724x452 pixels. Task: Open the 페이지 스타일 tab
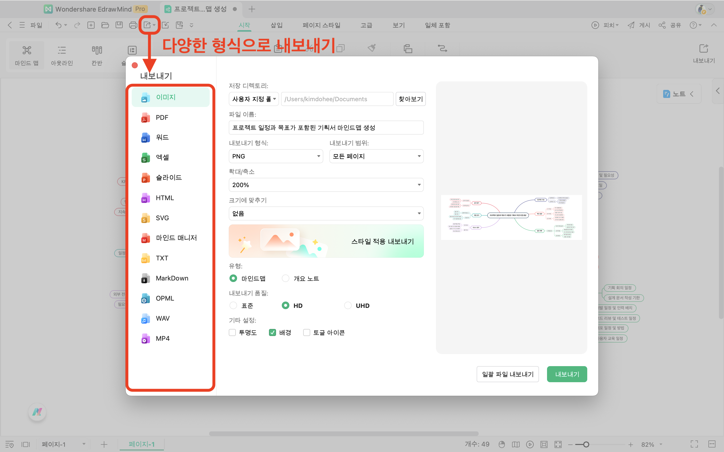click(321, 25)
